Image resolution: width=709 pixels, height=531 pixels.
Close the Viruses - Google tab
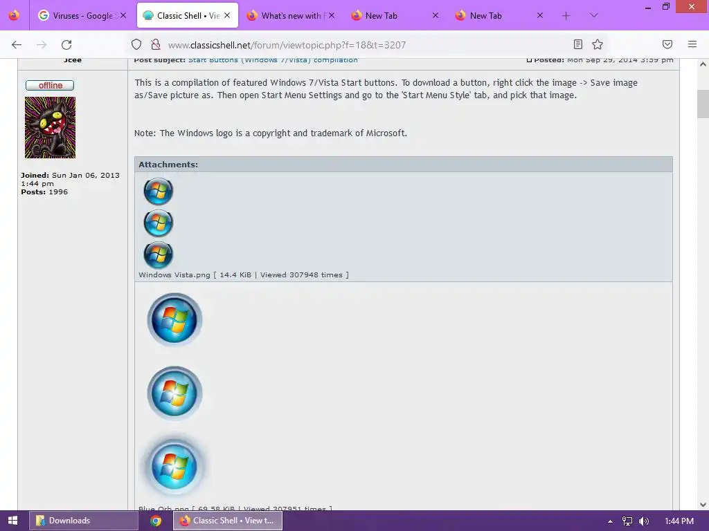coord(123,15)
